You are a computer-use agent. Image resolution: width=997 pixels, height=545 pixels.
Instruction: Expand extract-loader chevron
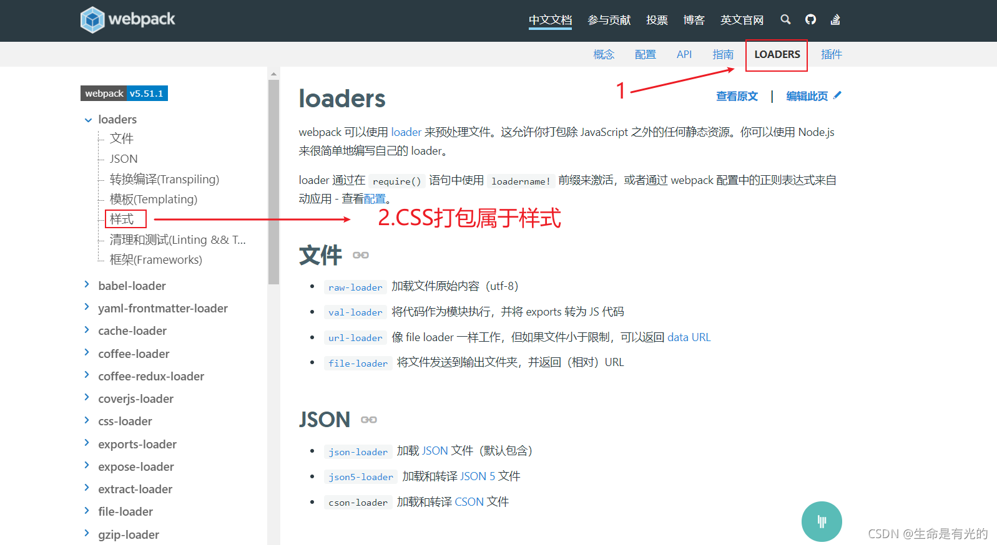[87, 488]
